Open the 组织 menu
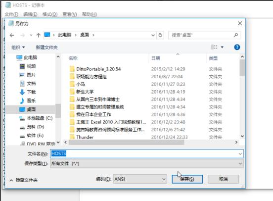Viewport: 273px width, 201px height. click(18, 47)
